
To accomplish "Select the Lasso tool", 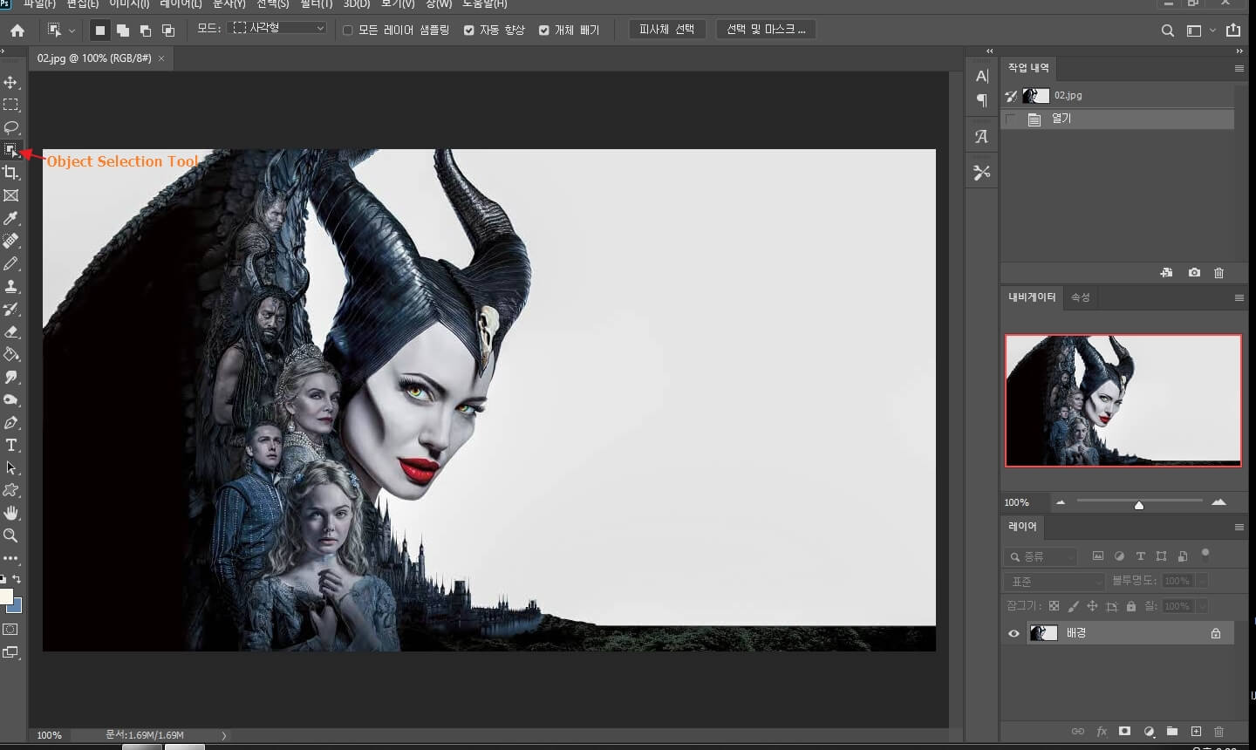I will 11,127.
